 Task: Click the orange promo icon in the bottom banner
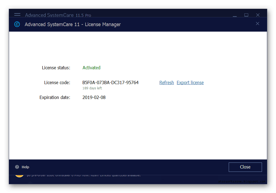point(19,175)
